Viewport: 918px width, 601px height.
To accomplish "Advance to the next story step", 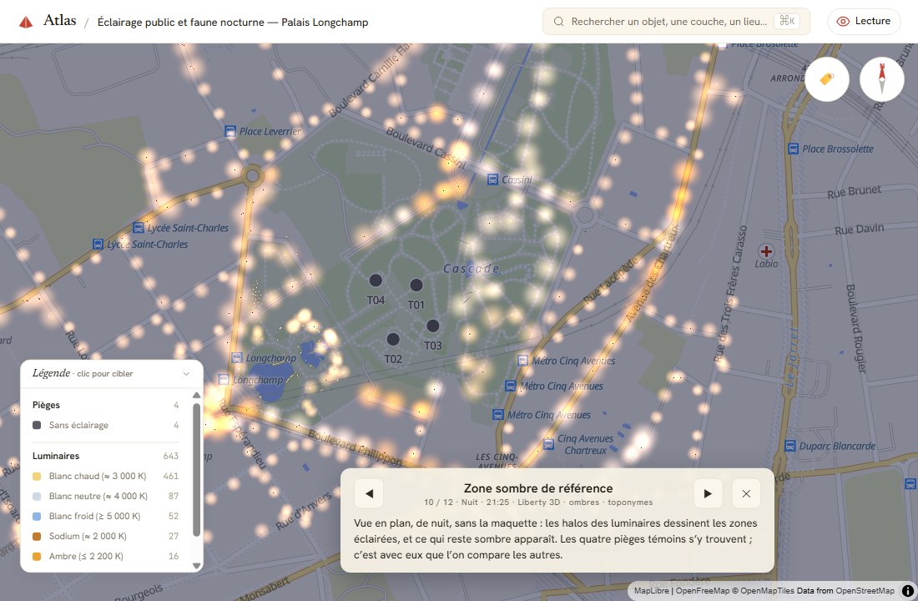I will [x=707, y=493].
